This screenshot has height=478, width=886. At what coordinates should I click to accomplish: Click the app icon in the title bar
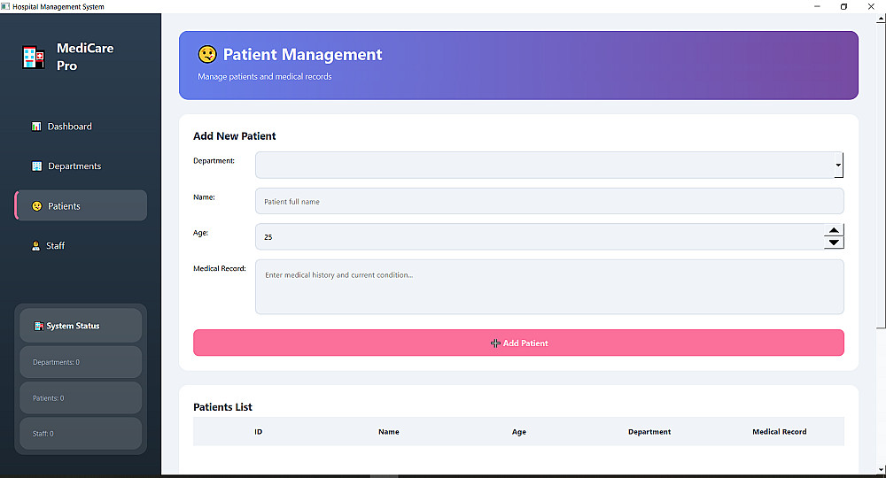(x=5, y=6)
